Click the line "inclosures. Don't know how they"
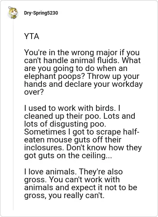 coord(83,148)
